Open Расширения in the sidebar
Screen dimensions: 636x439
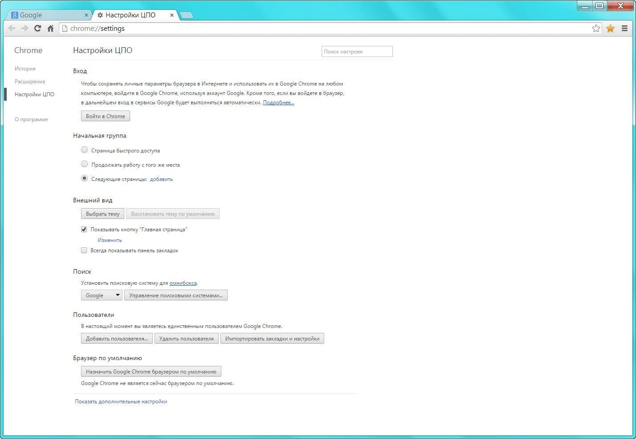[30, 82]
